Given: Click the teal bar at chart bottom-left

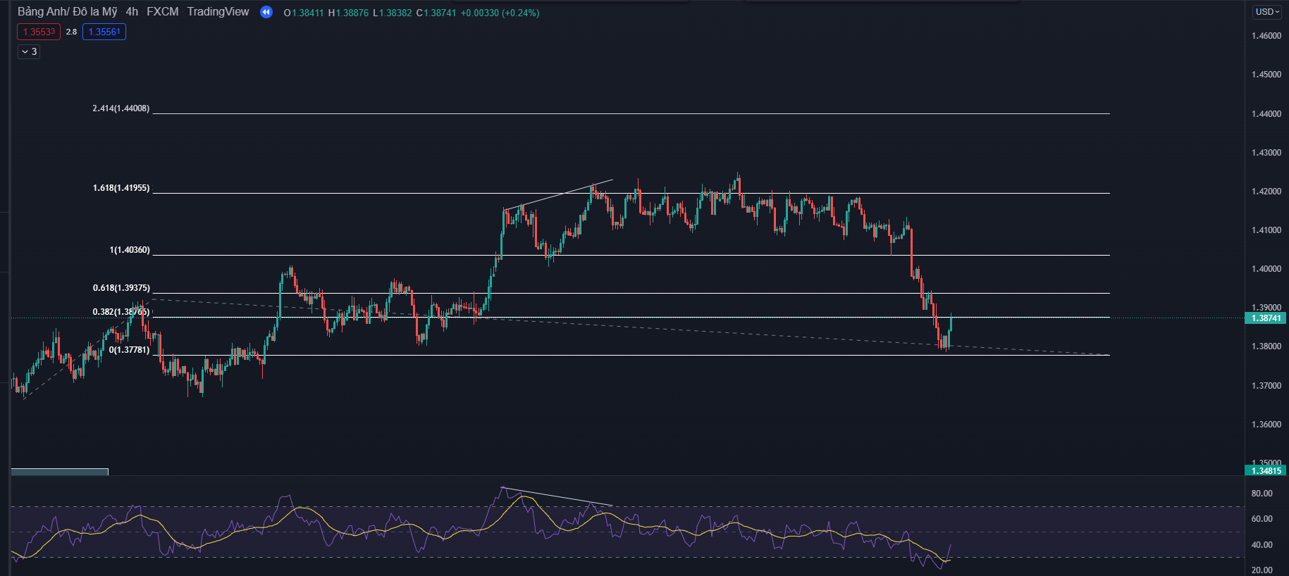Looking at the screenshot, I should click(60, 472).
